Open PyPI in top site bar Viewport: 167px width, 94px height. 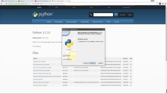pyautogui.click(x=91, y=8)
